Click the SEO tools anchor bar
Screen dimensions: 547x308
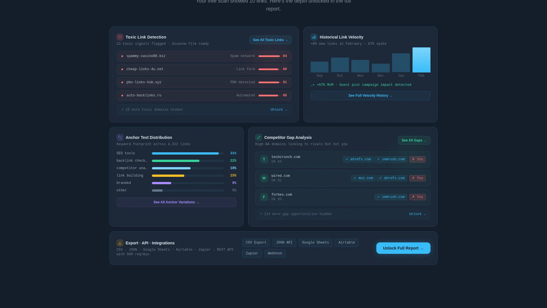click(188, 153)
